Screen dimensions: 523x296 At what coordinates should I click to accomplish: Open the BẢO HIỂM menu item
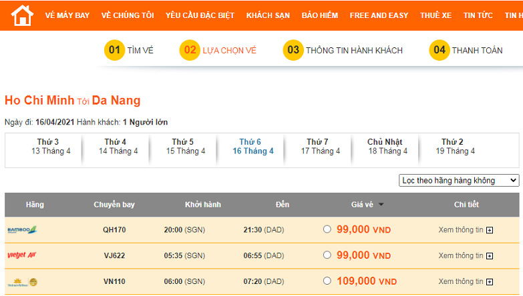(319, 15)
